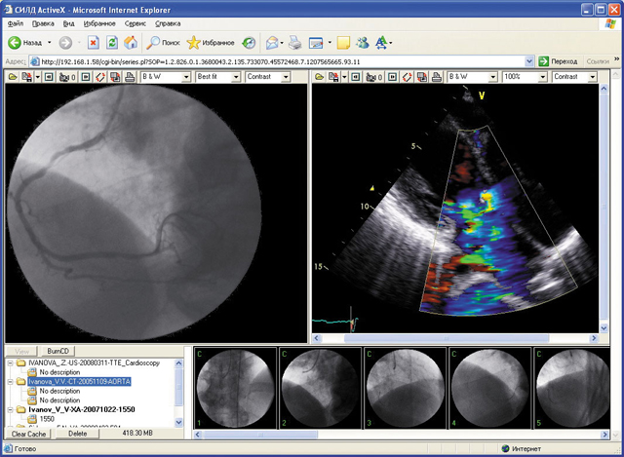Open the Файл menu
This screenshot has width=624, height=457.
(16, 23)
